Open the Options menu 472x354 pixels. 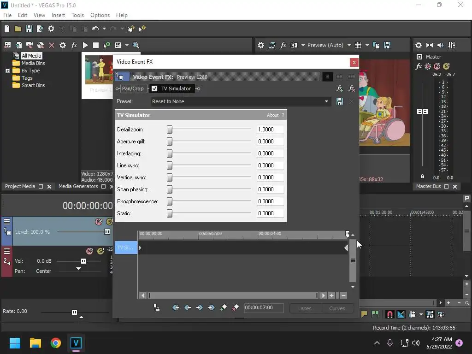(100, 15)
